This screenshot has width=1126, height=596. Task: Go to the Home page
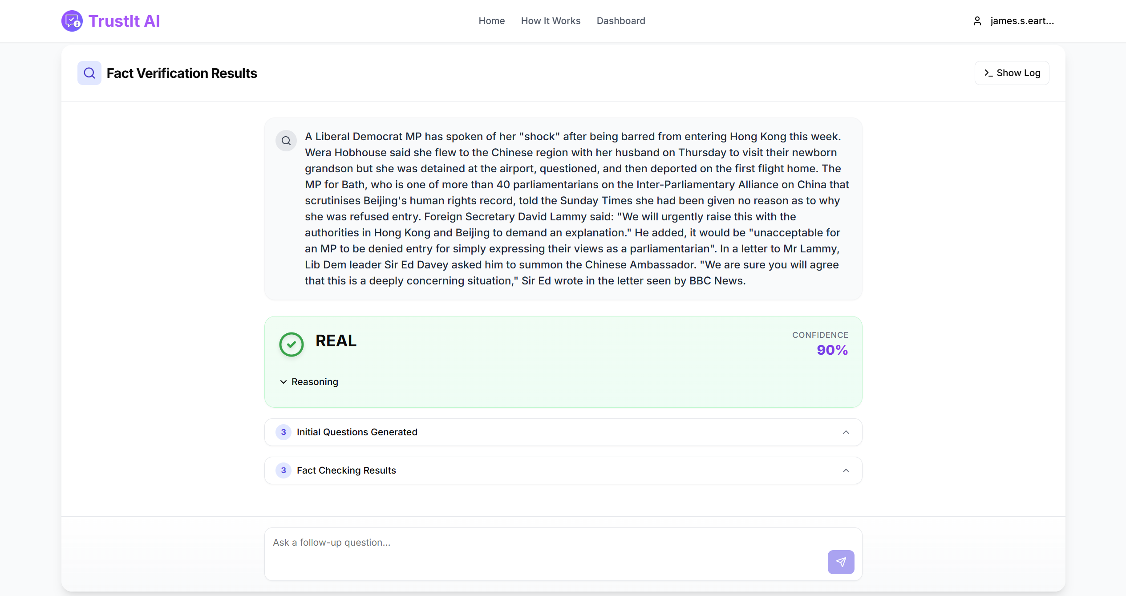click(x=492, y=21)
